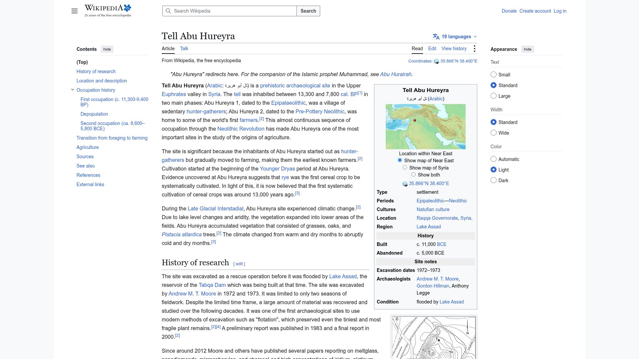
Task: Click the language translation icon
Action: pyautogui.click(x=436, y=37)
